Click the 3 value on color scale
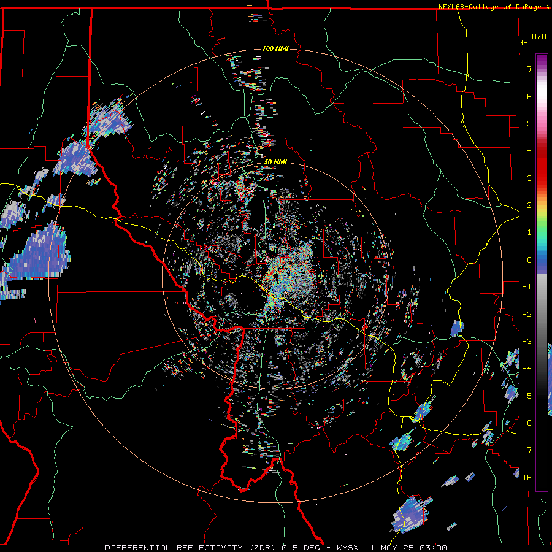Image resolution: width=552 pixels, height=552 pixels. [x=529, y=178]
